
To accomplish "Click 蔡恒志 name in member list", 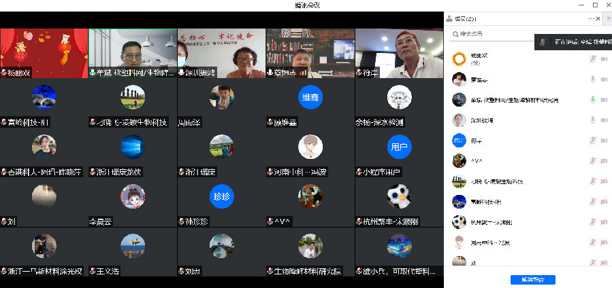I will click(480, 79).
